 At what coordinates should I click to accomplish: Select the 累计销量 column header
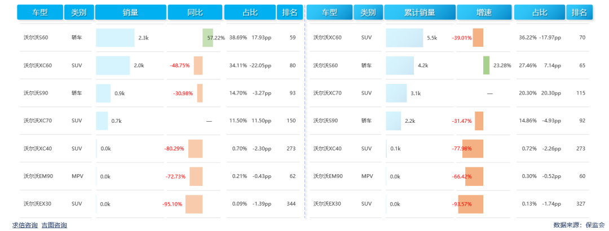pos(420,12)
